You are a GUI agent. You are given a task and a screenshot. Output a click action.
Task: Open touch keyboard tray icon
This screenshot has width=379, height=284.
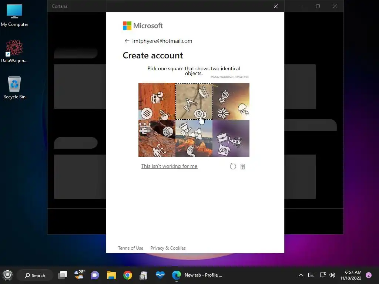click(311, 275)
